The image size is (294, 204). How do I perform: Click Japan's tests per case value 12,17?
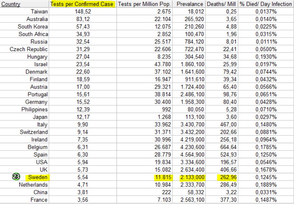point(83,117)
